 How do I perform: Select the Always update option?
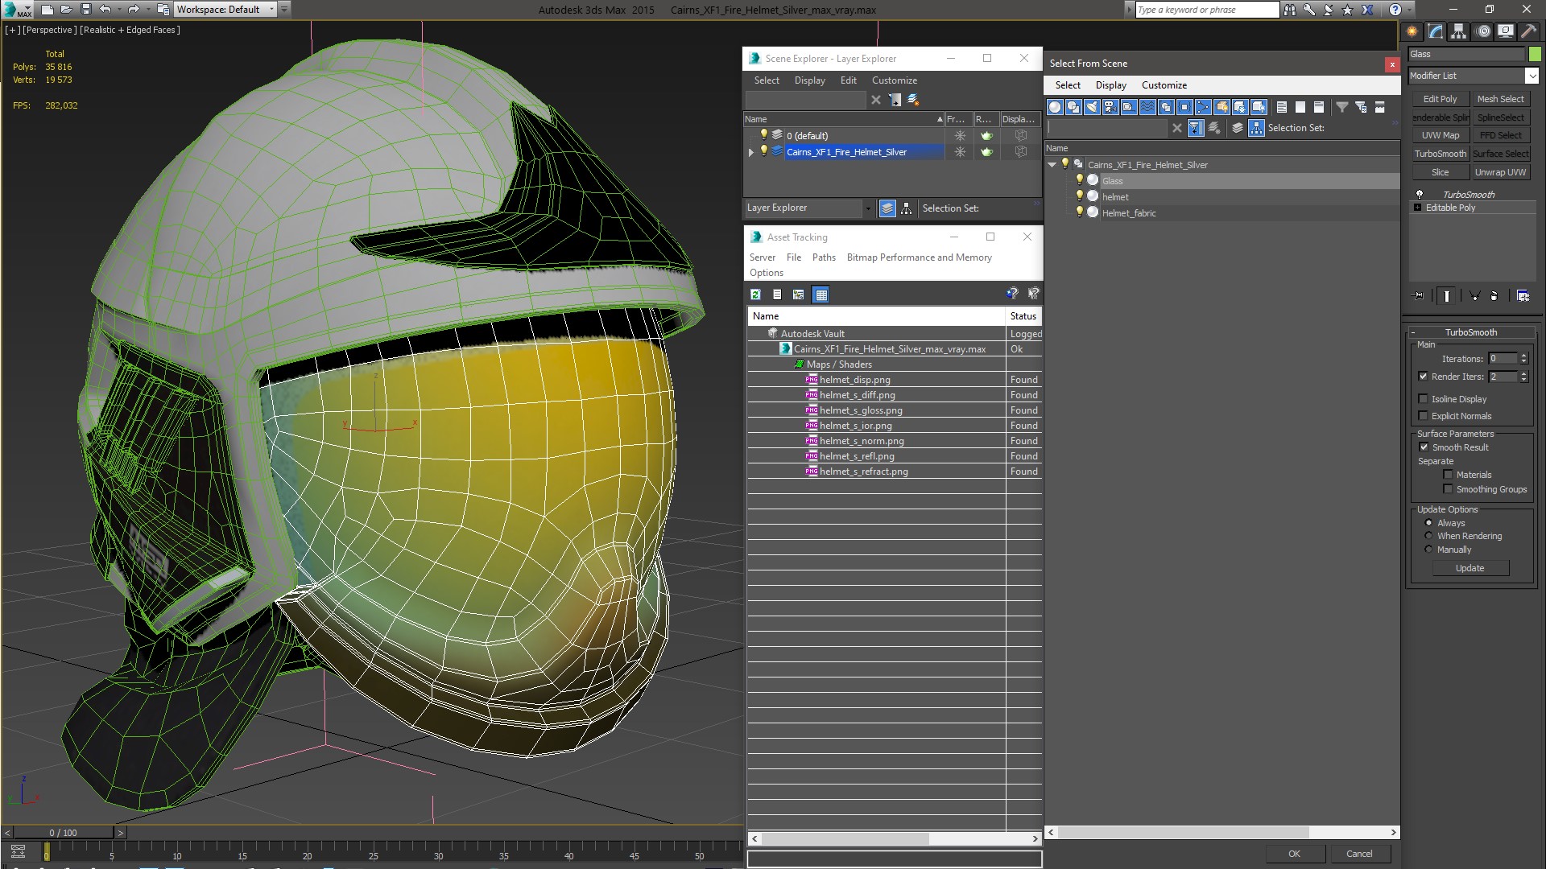[1428, 523]
